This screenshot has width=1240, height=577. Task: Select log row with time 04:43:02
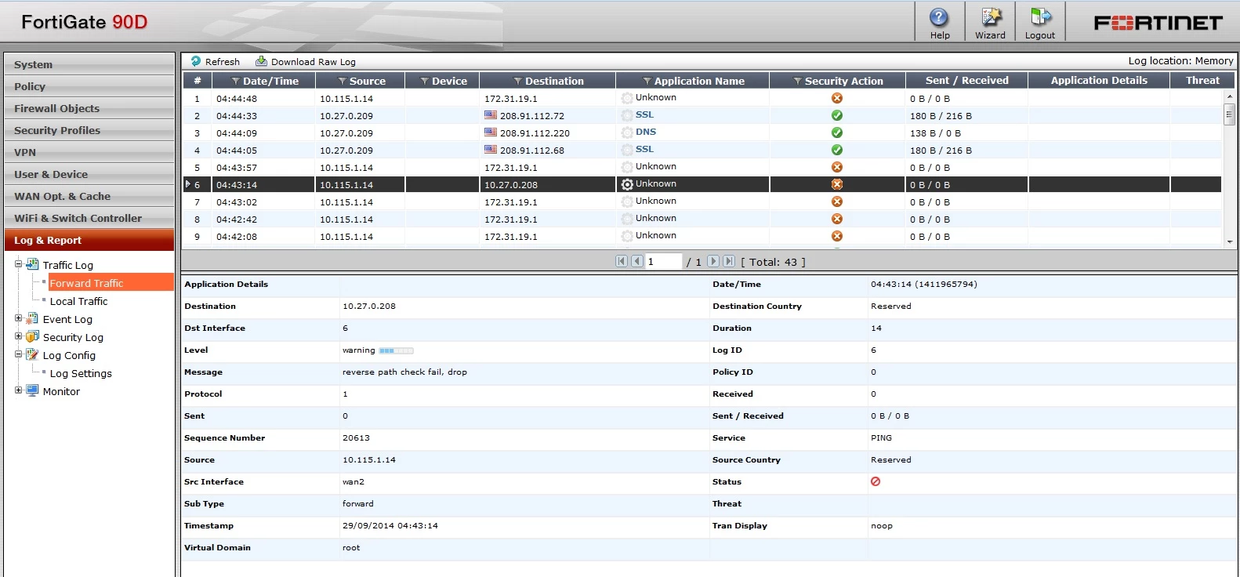pyautogui.click(x=702, y=201)
